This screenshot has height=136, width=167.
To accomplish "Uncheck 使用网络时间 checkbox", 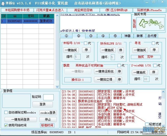I will [6, 125].
